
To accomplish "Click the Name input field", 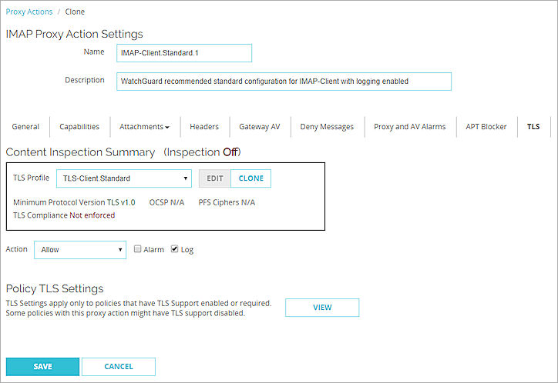I will pyautogui.click(x=184, y=53).
